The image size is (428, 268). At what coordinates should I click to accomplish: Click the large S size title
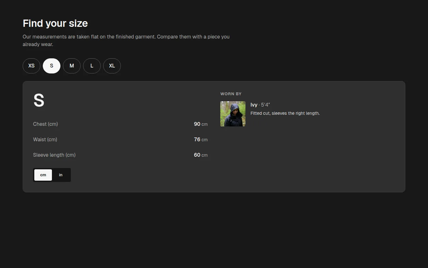(39, 101)
